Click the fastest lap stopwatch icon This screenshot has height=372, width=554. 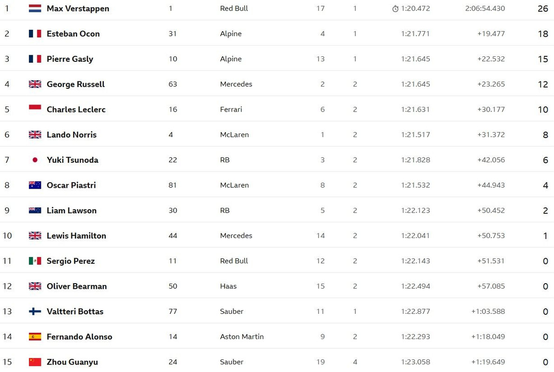point(395,9)
